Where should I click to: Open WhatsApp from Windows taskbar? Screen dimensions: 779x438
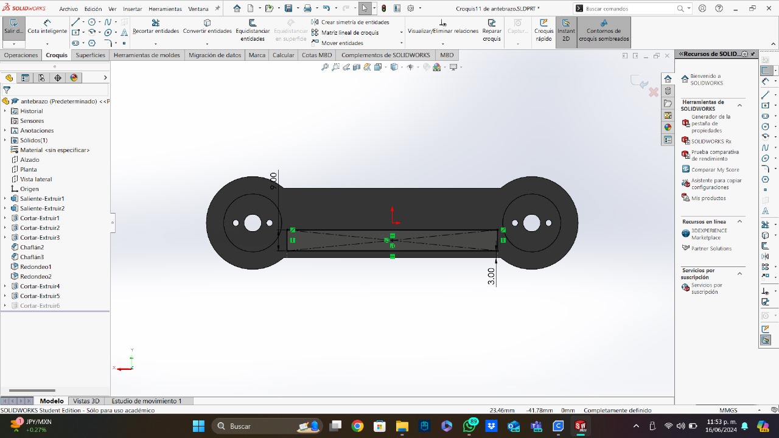click(x=469, y=426)
